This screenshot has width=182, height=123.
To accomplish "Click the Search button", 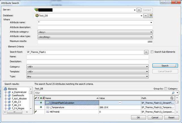I will (x=165, y=66).
